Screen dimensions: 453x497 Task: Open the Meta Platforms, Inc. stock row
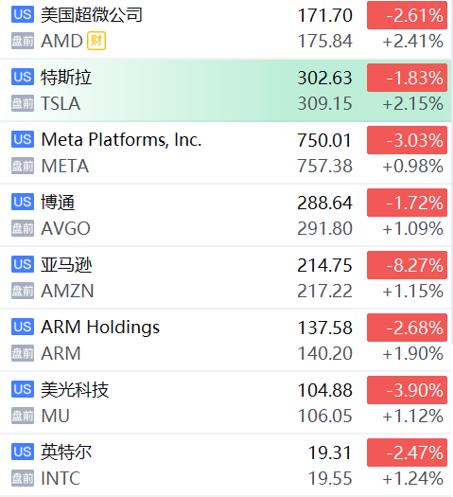click(x=226, y=152)
